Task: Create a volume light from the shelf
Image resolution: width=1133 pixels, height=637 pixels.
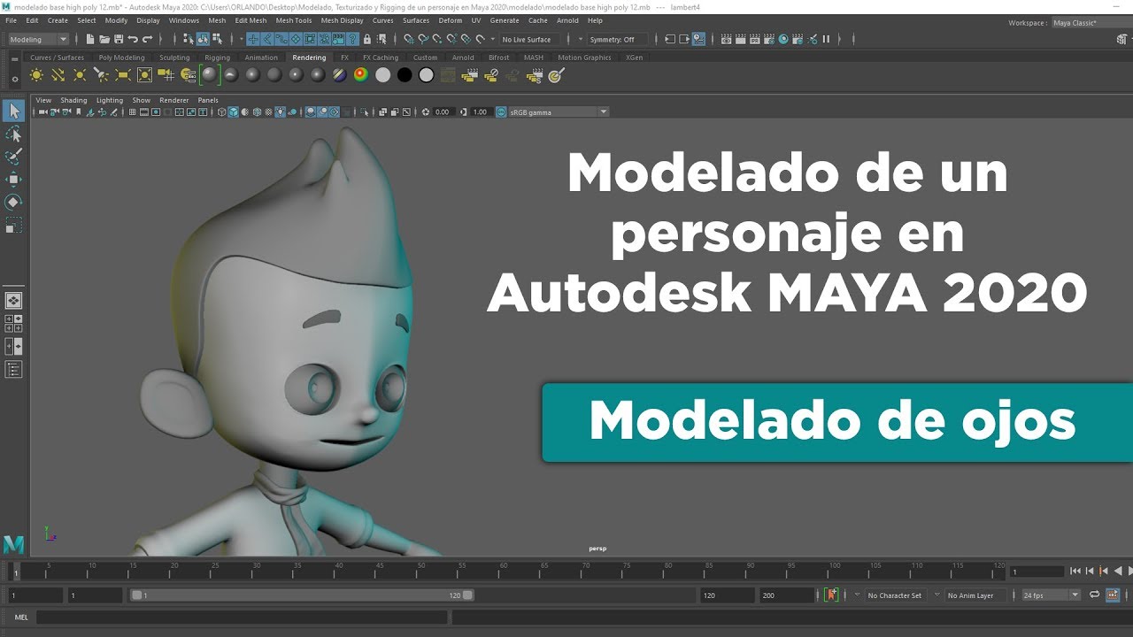Action: pos(144,75)
